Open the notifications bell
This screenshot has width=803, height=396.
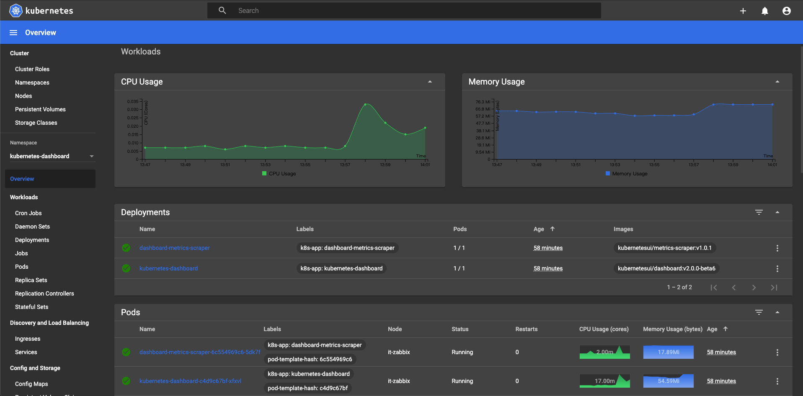tap(764, 10)
